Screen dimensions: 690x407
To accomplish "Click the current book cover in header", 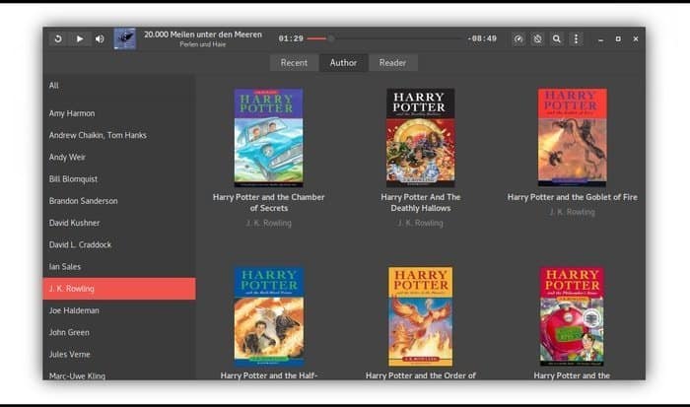I will coord(125,39).
